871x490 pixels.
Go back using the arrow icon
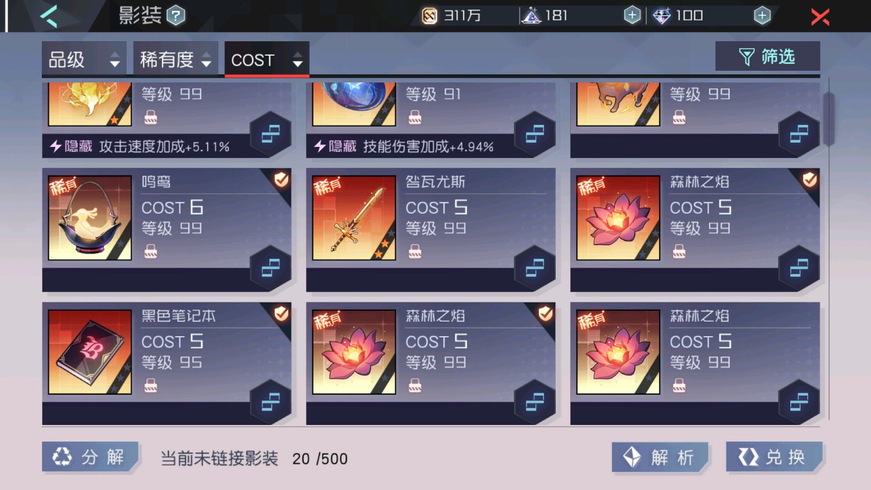[49, 16]
